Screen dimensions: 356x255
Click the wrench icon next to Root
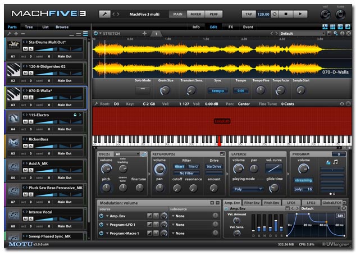[96, 104]
